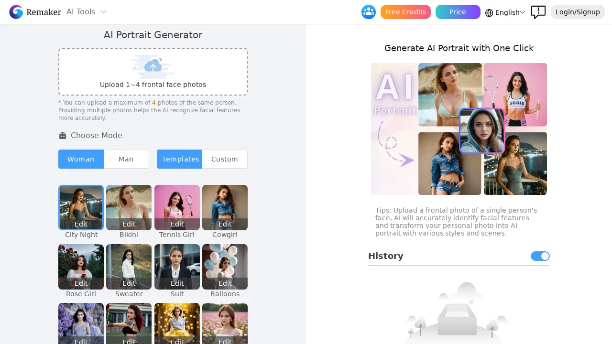Click the feedback speech bubble icon

tap(538, 12)
